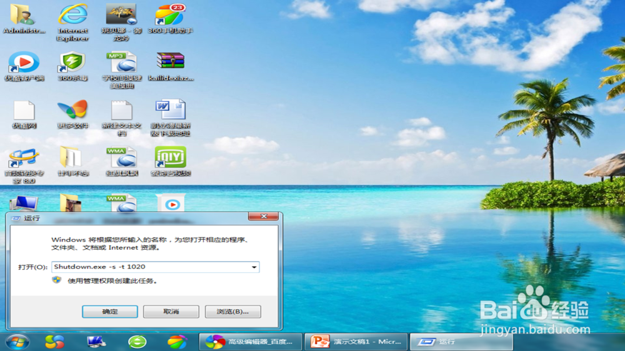Switch to the 运行 taskbar button
Screen dimensions: 625x351
tap(462, 342)
